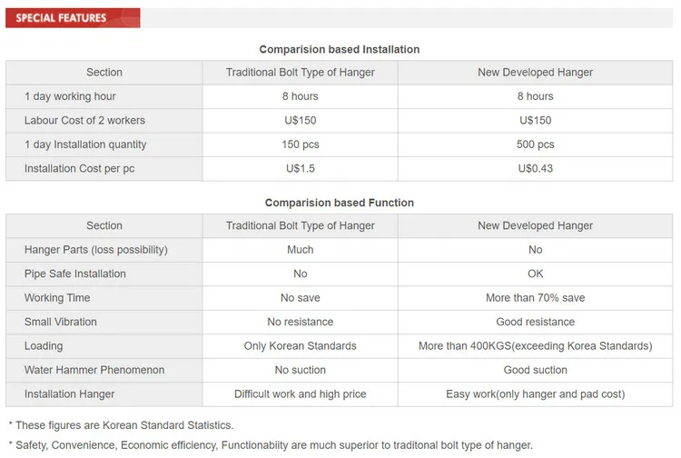The height and width of the screenshot is (458, 681).
Task: Click the red SPECIAL FEATURES banner
Action: point(73,18)
